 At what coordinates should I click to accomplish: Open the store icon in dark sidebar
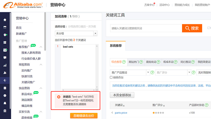tap(5, 27)
